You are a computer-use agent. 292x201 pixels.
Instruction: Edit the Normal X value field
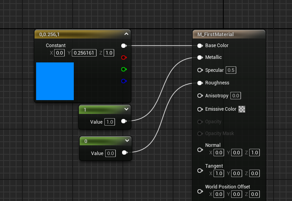point(219,153)
